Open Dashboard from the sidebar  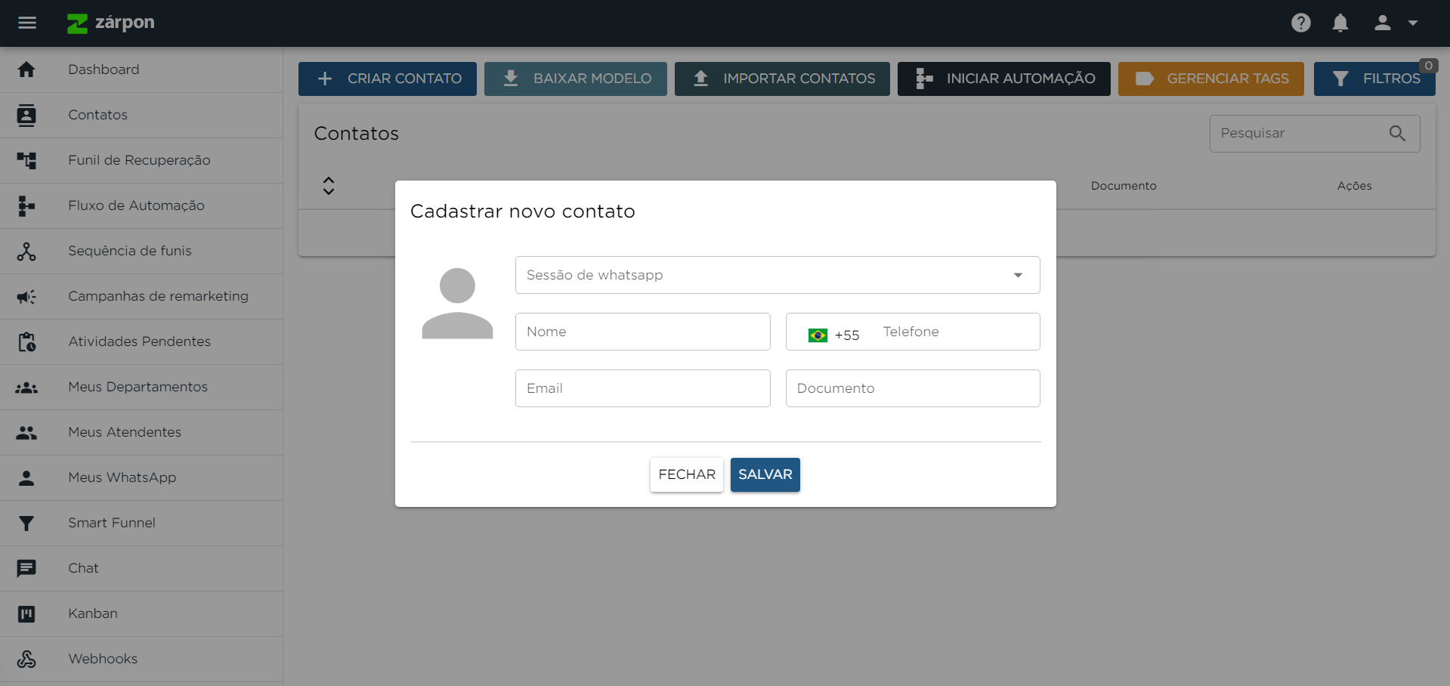(104, 70)
